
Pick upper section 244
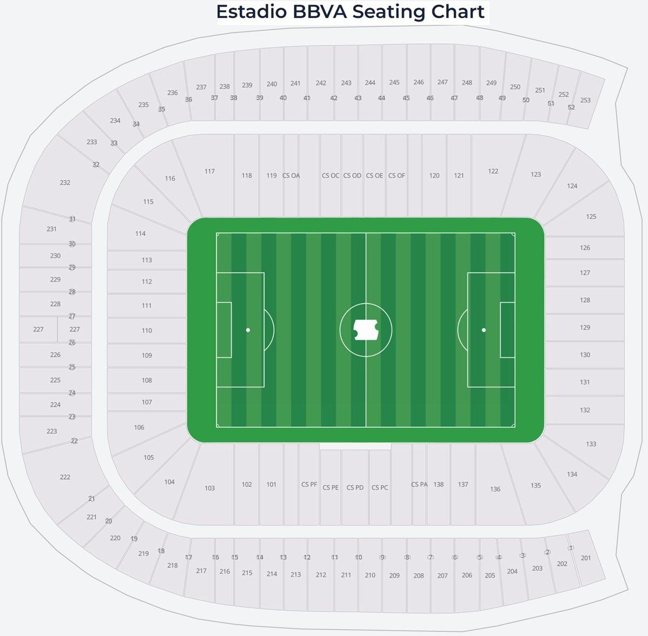click(370, 83)
